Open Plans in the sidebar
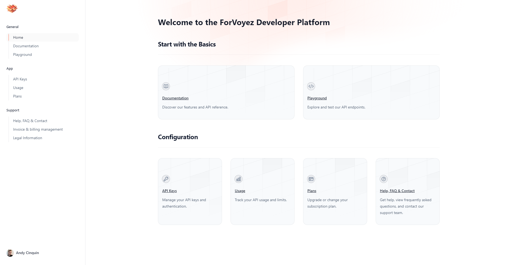The height and width of the screenshot is (265, 512). pyautogui.click(x=17, y=96)
